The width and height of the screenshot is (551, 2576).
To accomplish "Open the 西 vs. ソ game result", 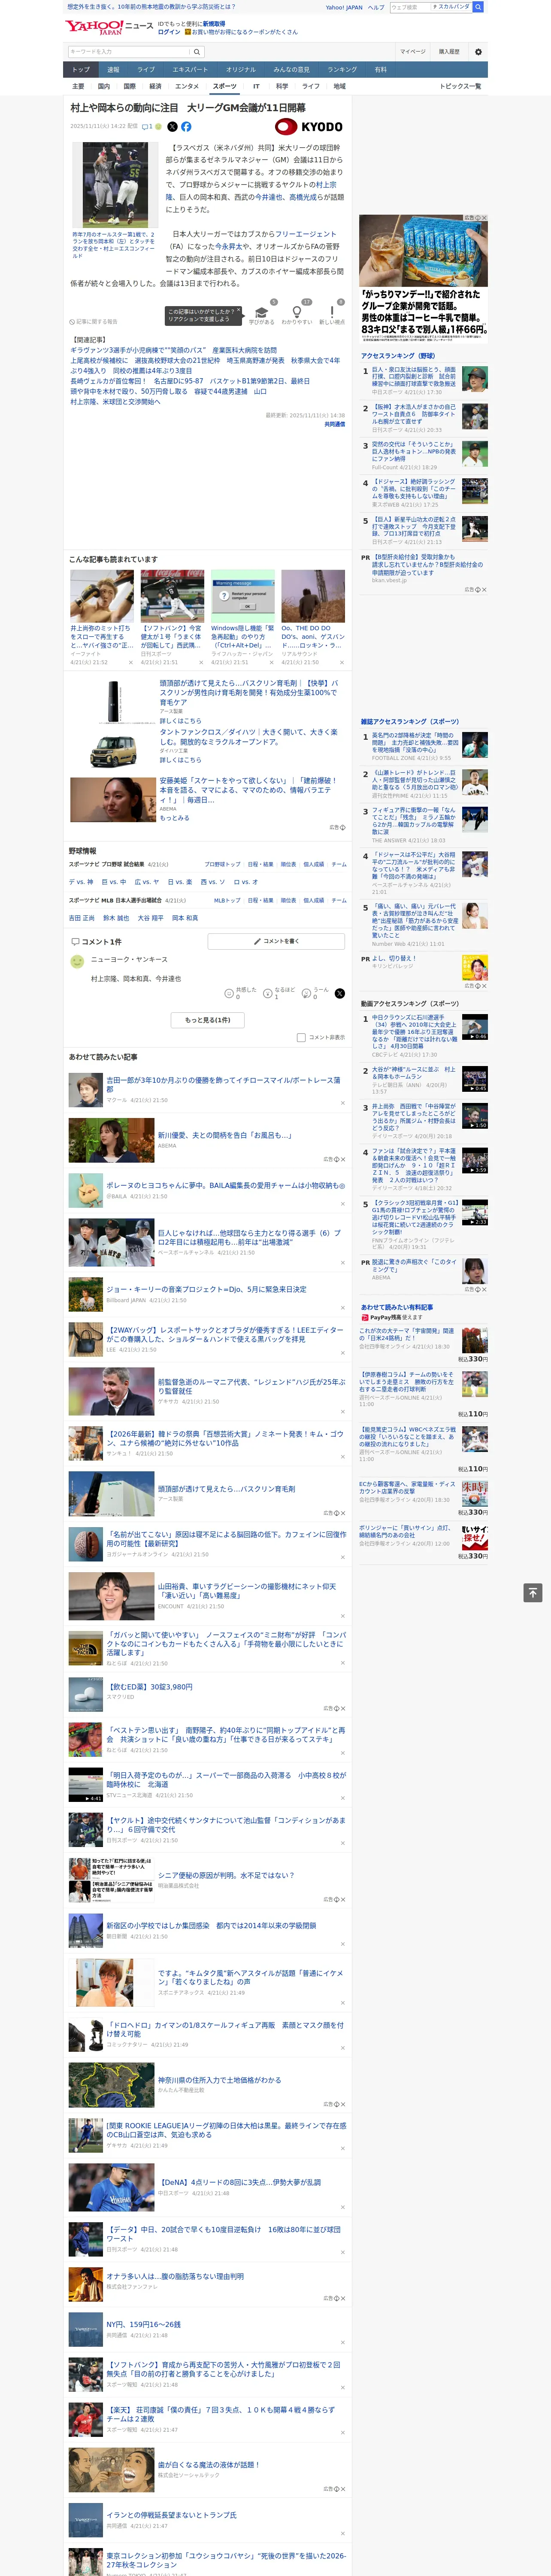I will [x=212, y=882].
